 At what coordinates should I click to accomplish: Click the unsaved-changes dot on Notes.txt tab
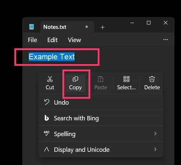[87, 27]
